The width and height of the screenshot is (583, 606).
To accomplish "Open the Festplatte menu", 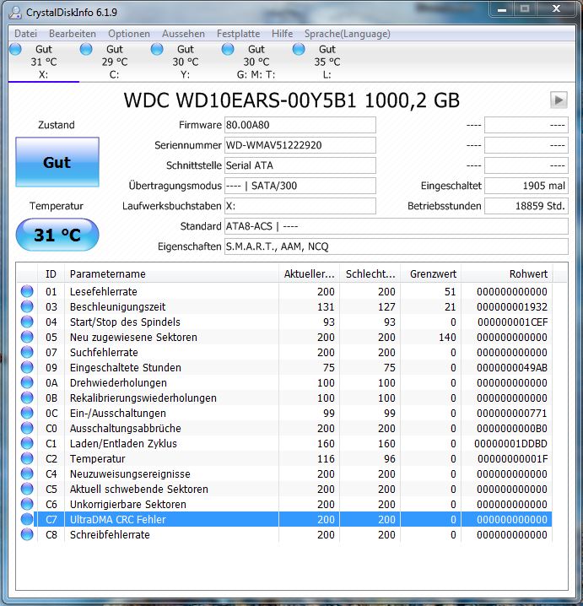I will [x=238, y=34].
